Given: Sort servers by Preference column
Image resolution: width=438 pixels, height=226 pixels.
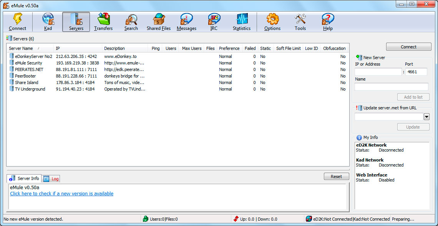Looking at the screenshot, I should (x=229, y=48).
